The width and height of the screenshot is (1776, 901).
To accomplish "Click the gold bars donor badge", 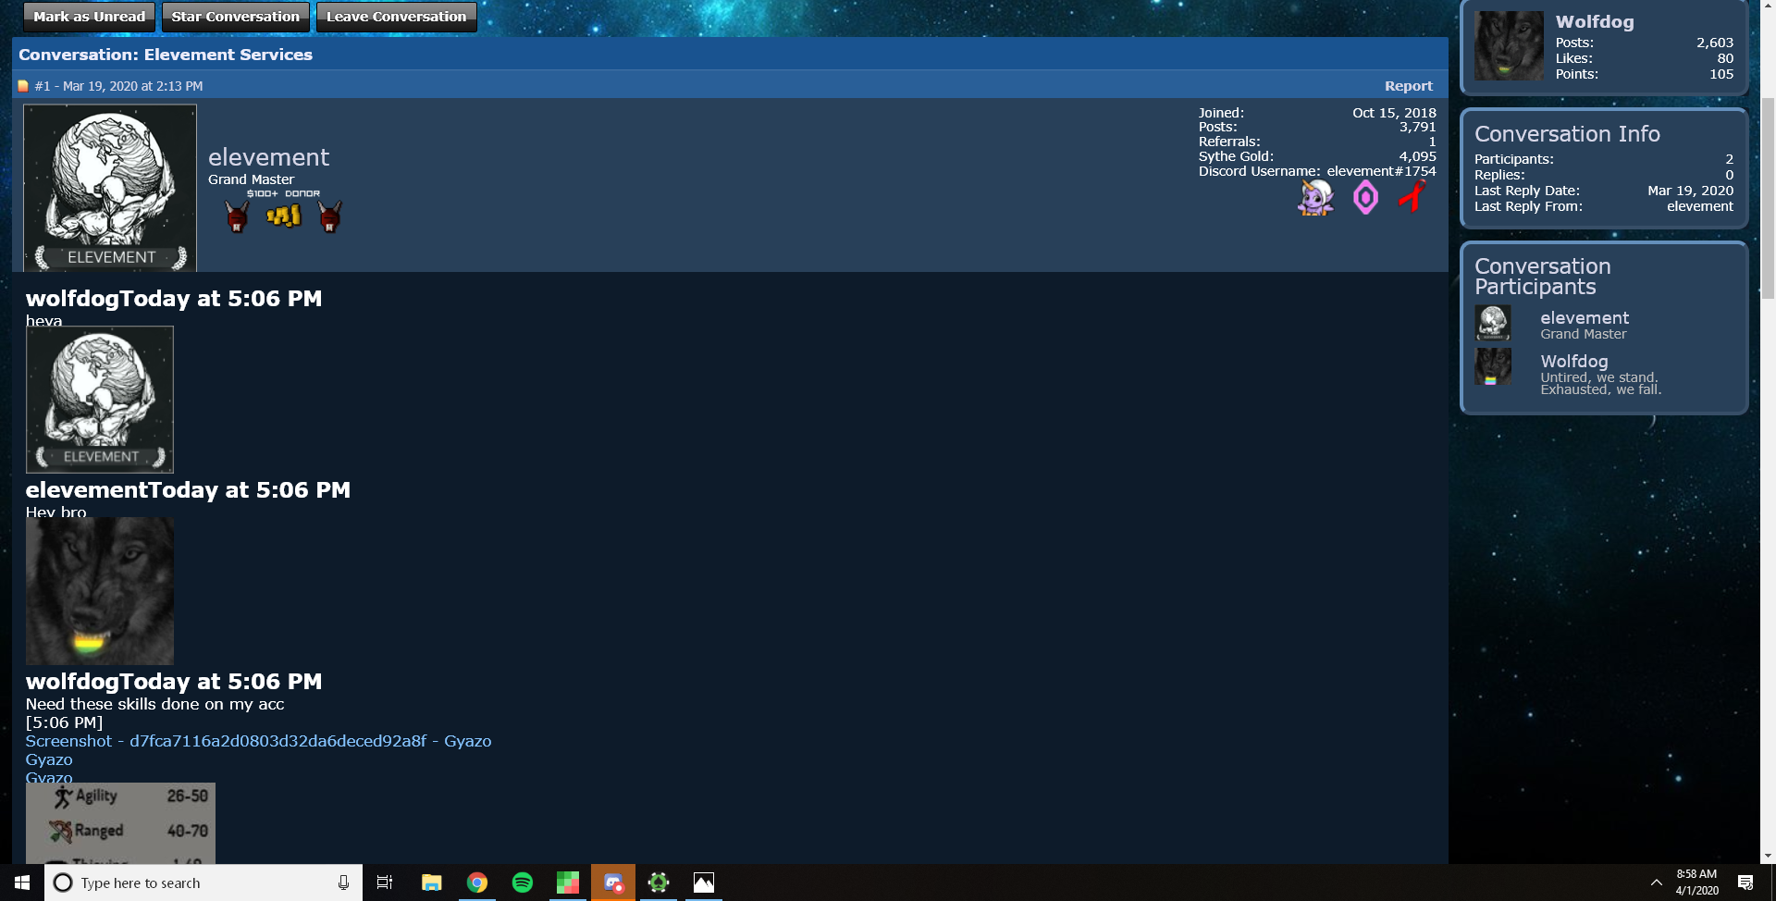I will point(284,216).
